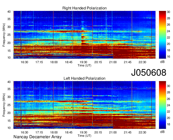173x140 pixels.
Task: Click the upper colorbar's dB label
Action: (162, 62)
